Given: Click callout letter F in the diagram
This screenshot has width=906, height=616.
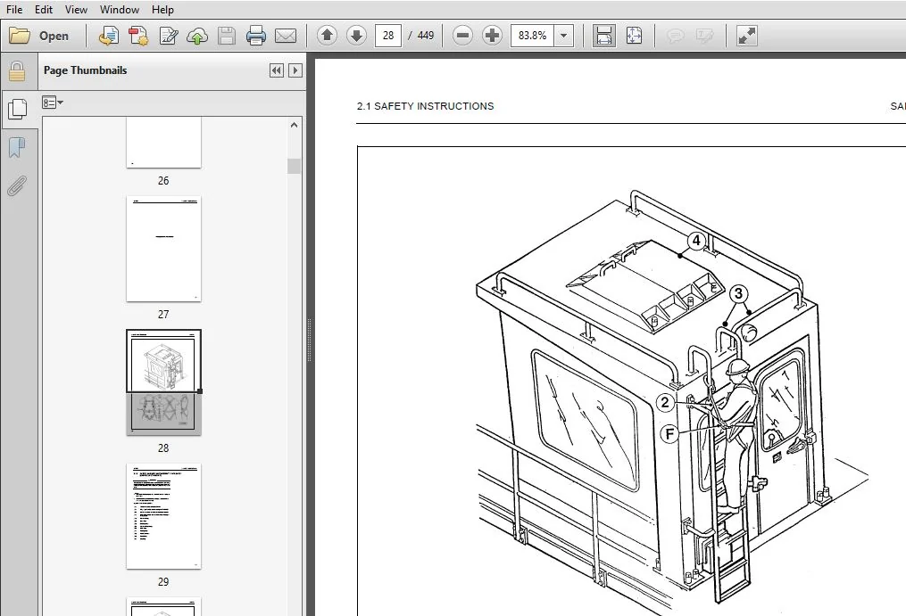Looking at the screenshot, I should click(669, 434).
